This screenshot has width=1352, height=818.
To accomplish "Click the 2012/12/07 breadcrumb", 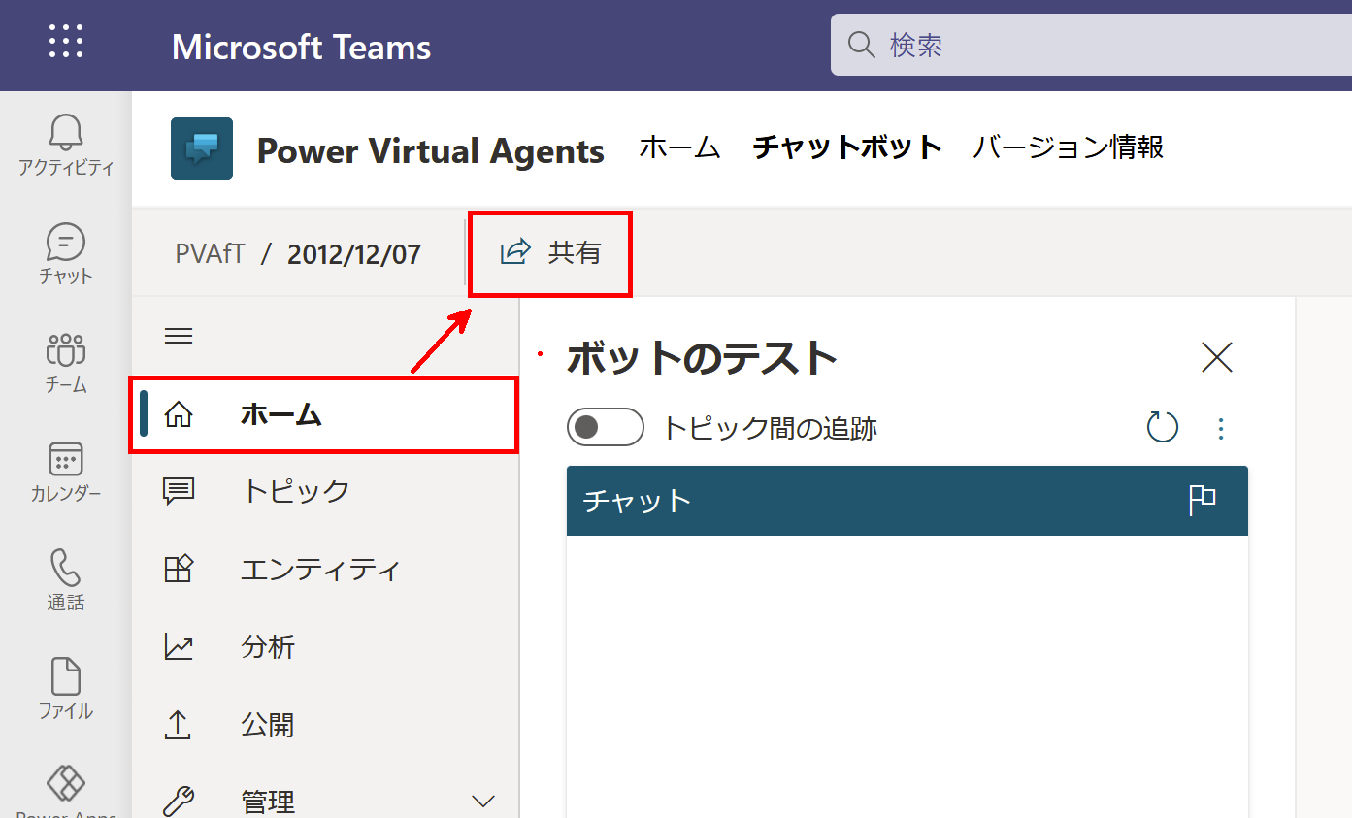I will [354, 254].
